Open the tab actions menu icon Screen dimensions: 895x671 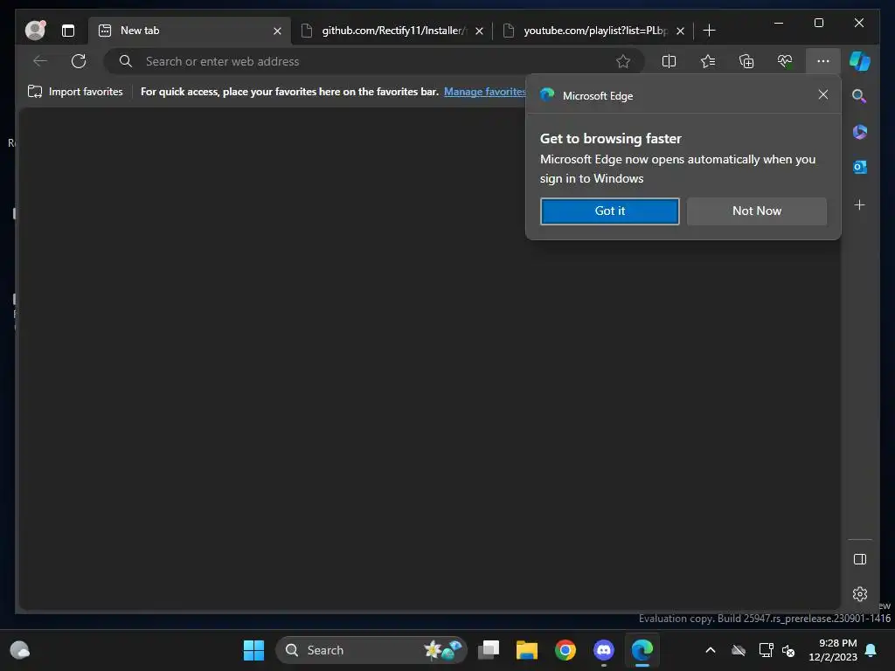tap(68, 31)
